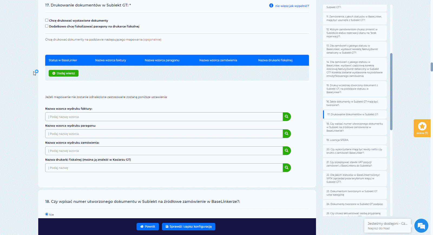433x235 pixels.
Task: Focus the 'Nazwa wzorca wydruku faktury' input
Action: pyautogui.click(x=164, y=117)
